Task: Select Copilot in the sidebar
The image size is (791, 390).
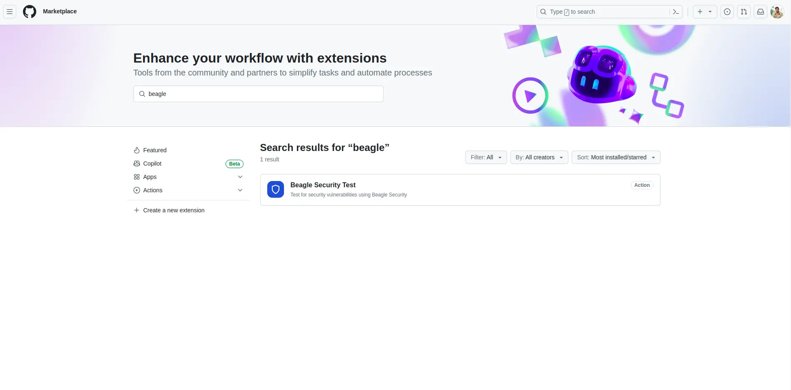Action: 188,164
